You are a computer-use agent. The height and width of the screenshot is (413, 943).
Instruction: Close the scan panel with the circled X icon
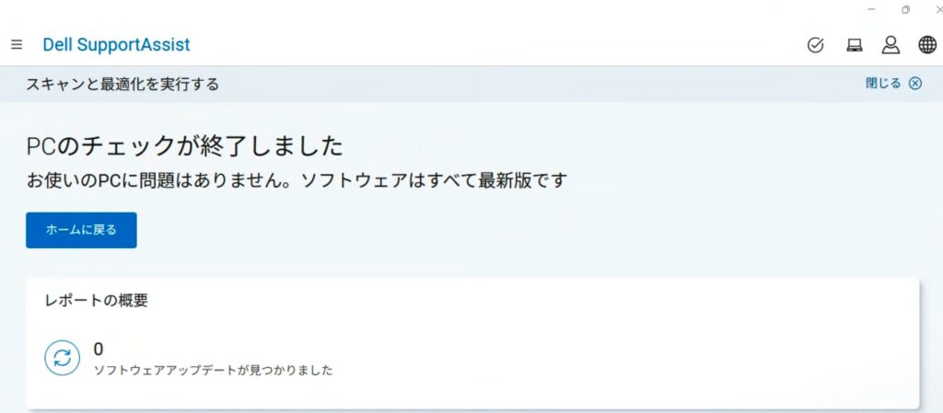(x=914, y=84)
